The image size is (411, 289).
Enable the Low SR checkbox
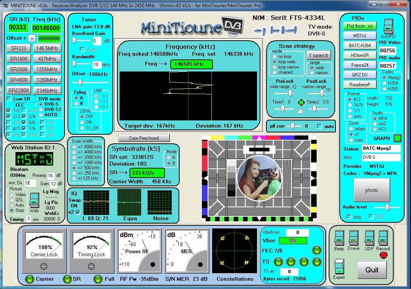(9, 99)
